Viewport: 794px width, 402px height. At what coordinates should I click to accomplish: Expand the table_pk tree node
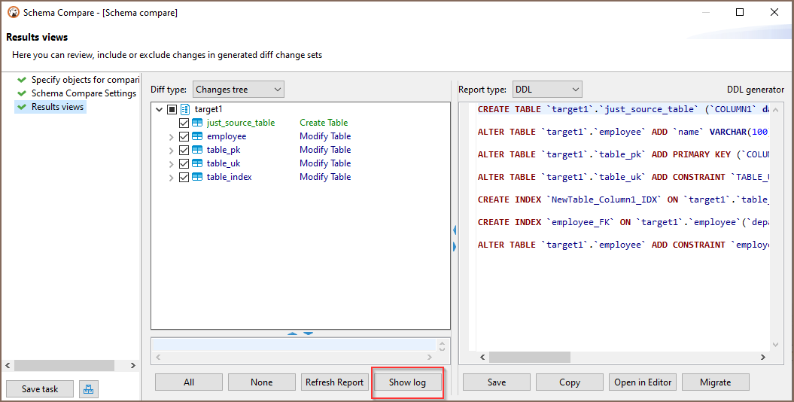[171, 150]
